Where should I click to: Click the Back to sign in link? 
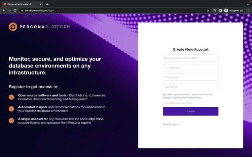tap(171, 124)
